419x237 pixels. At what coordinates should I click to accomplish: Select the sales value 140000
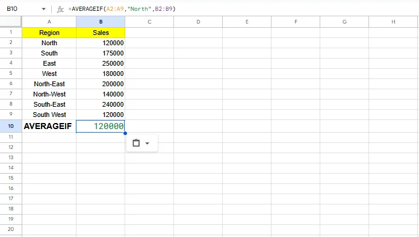pyautogui.click(x=101, y=94)
